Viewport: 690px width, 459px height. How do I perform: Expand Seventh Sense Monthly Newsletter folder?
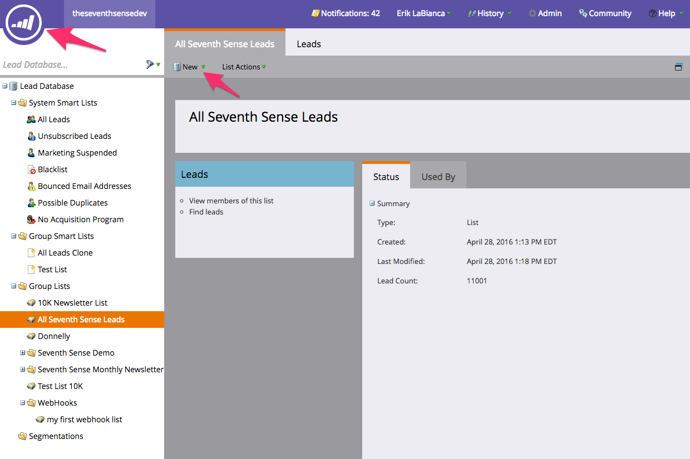pyautogui.click(x=23, y=370)
